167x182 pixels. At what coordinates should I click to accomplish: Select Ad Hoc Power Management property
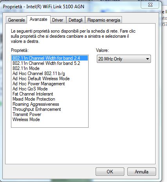click(x=50, y=84)
